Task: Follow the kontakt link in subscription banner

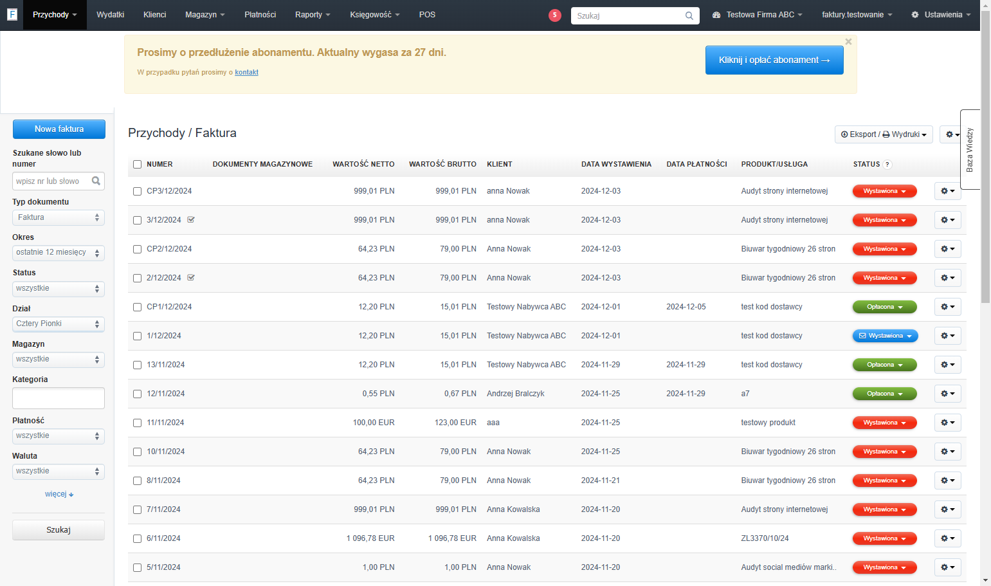Action: click(x=246, y=72)
